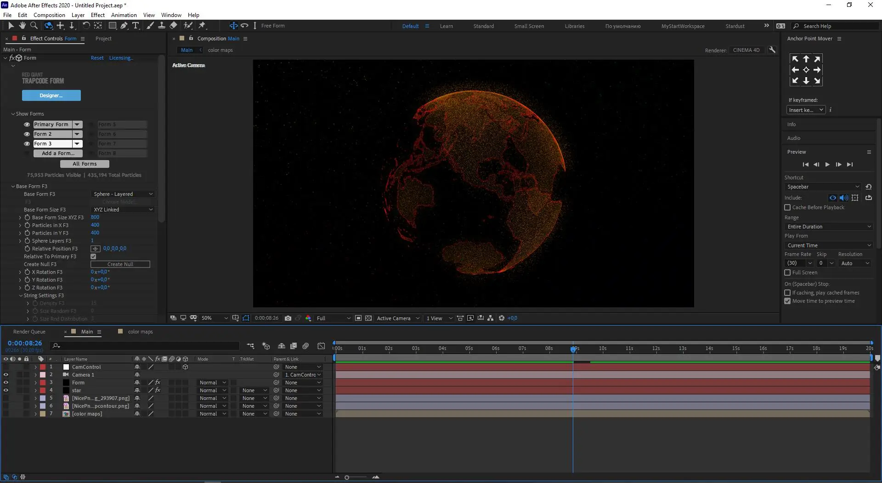Expand the Form layer properties
This screenshot has height=483, width=882.
35,383
